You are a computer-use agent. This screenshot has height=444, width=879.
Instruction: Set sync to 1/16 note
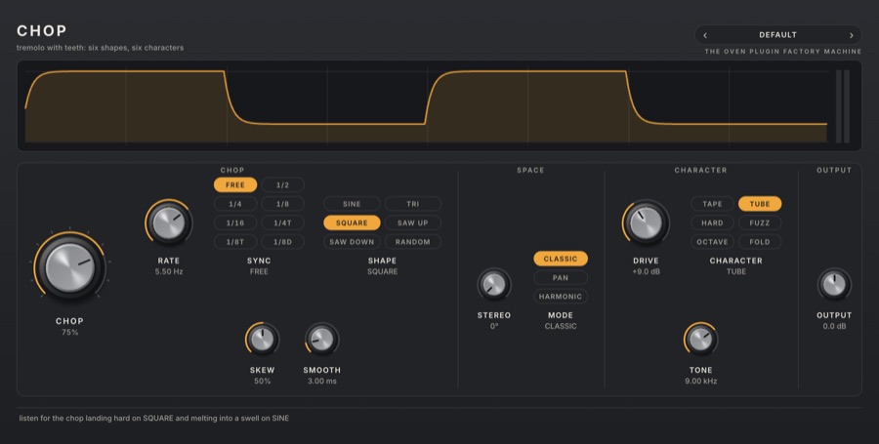click(235, 222)
